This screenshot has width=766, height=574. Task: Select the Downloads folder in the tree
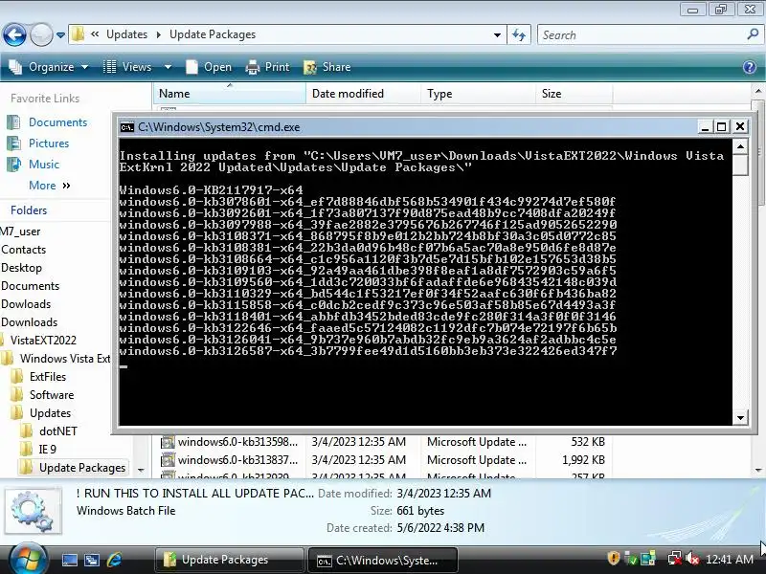30,322
